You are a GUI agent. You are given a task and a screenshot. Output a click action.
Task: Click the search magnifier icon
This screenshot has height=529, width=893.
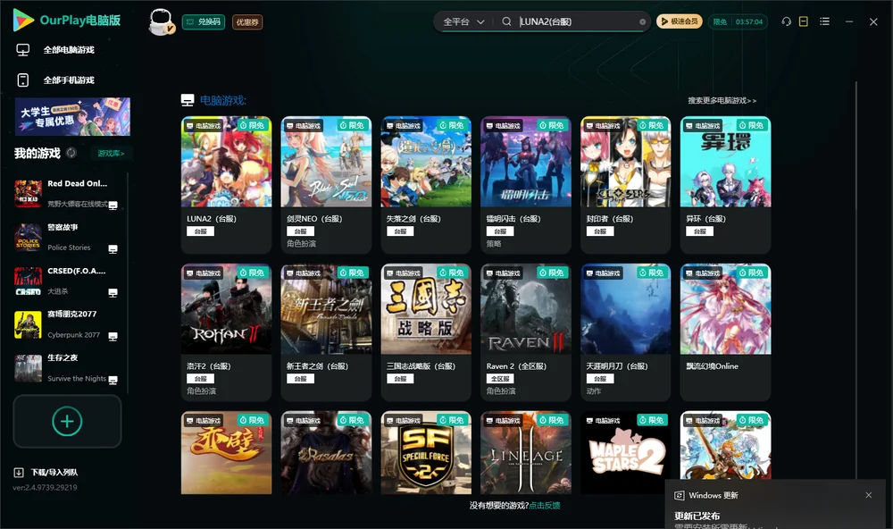click(506, 21)
